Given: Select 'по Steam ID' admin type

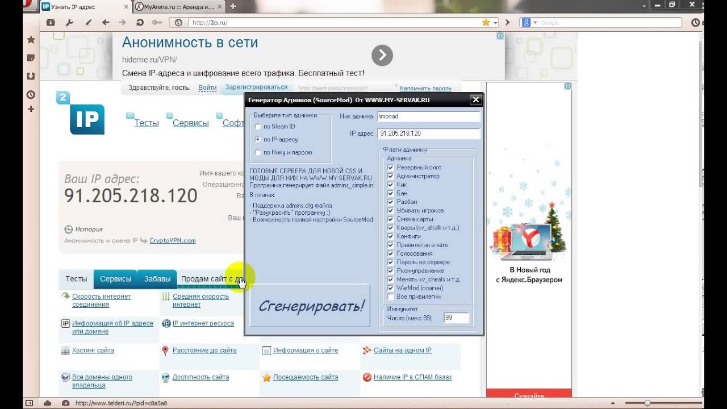Looking at the screenshot, I should (258, 127).
